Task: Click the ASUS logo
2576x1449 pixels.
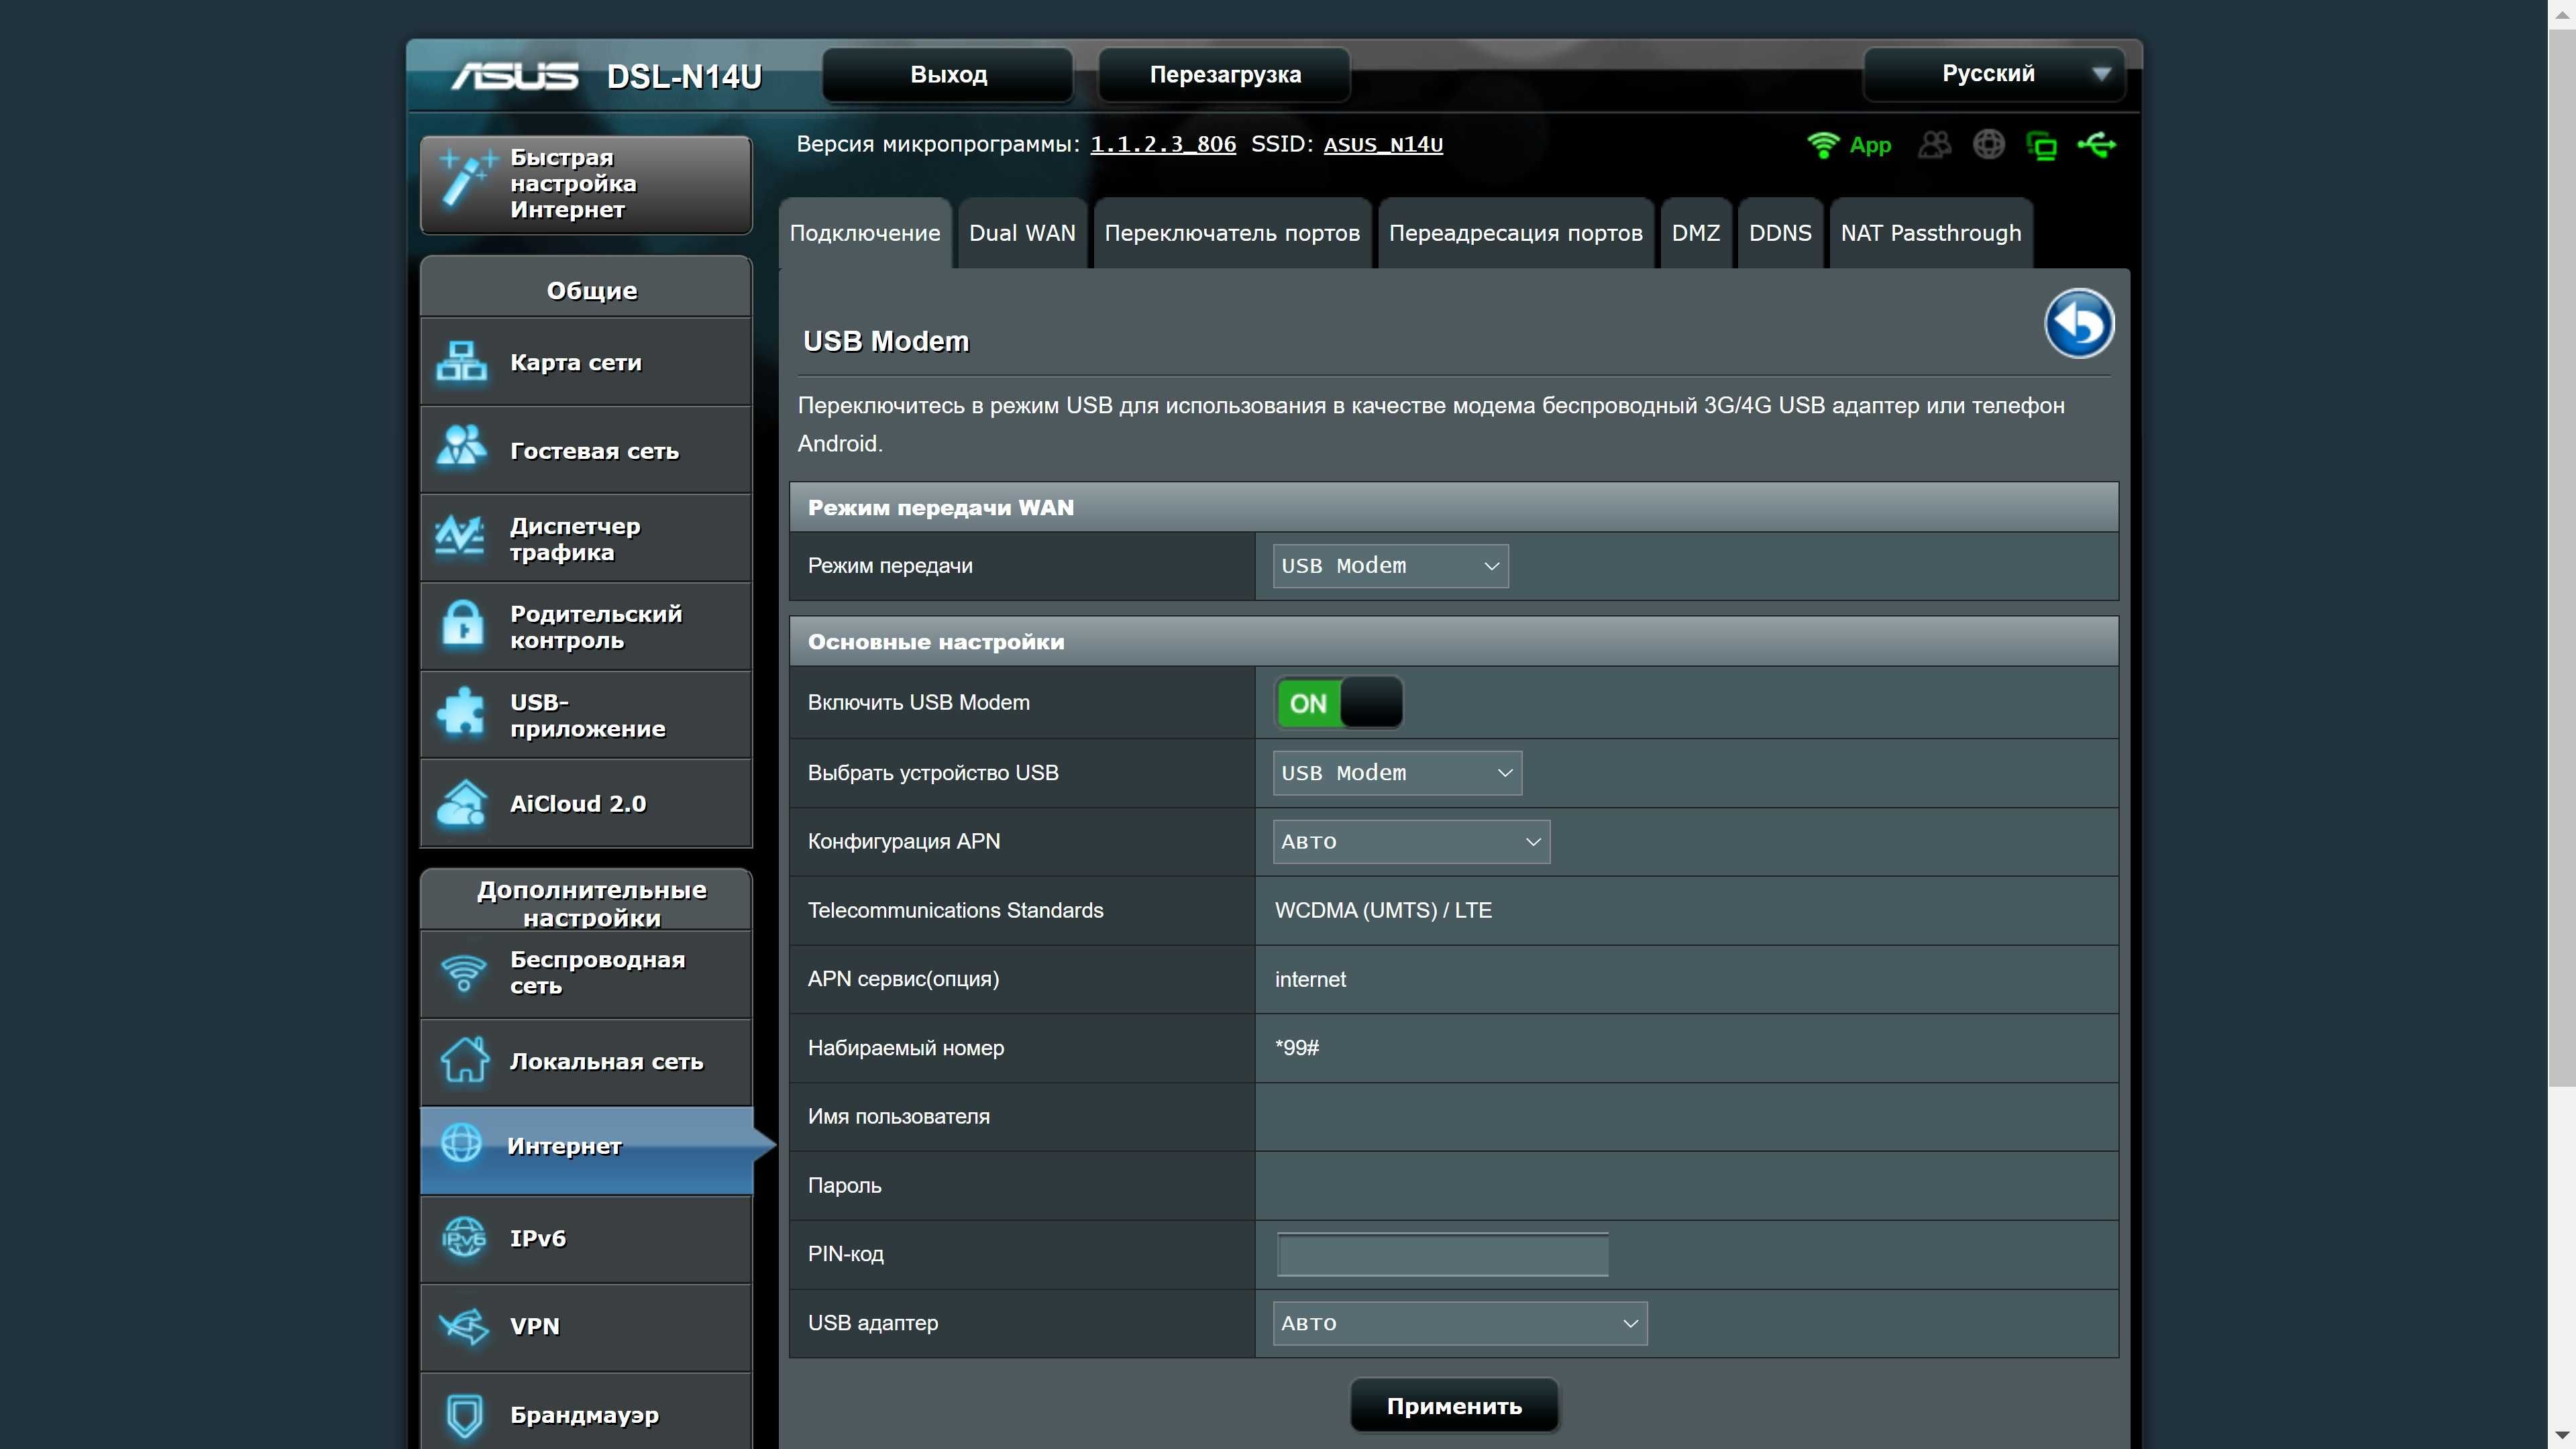Action: click(x=515, y=76)
